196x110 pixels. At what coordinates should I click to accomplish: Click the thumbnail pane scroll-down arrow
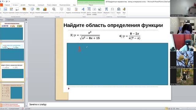(x=26, y=106)
